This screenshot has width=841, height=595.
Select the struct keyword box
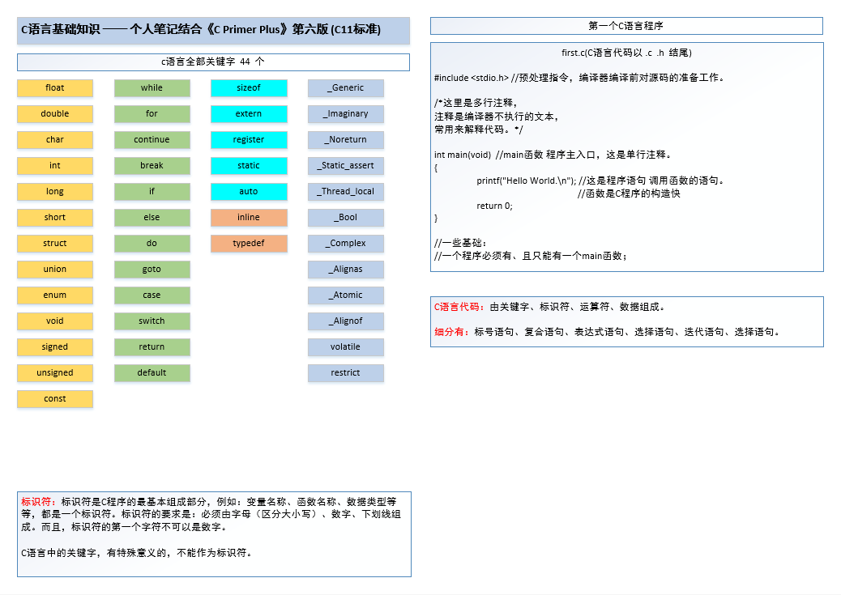pyautogui.click(x=55, y=244)
